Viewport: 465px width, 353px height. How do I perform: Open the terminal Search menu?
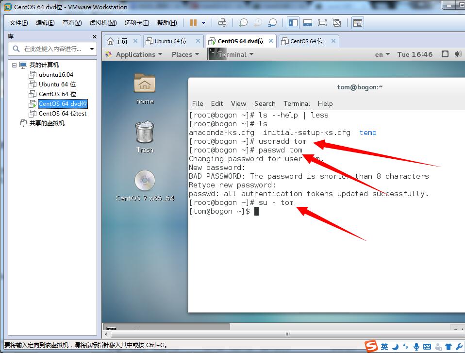pyautogui.click(x=265, y=103)
